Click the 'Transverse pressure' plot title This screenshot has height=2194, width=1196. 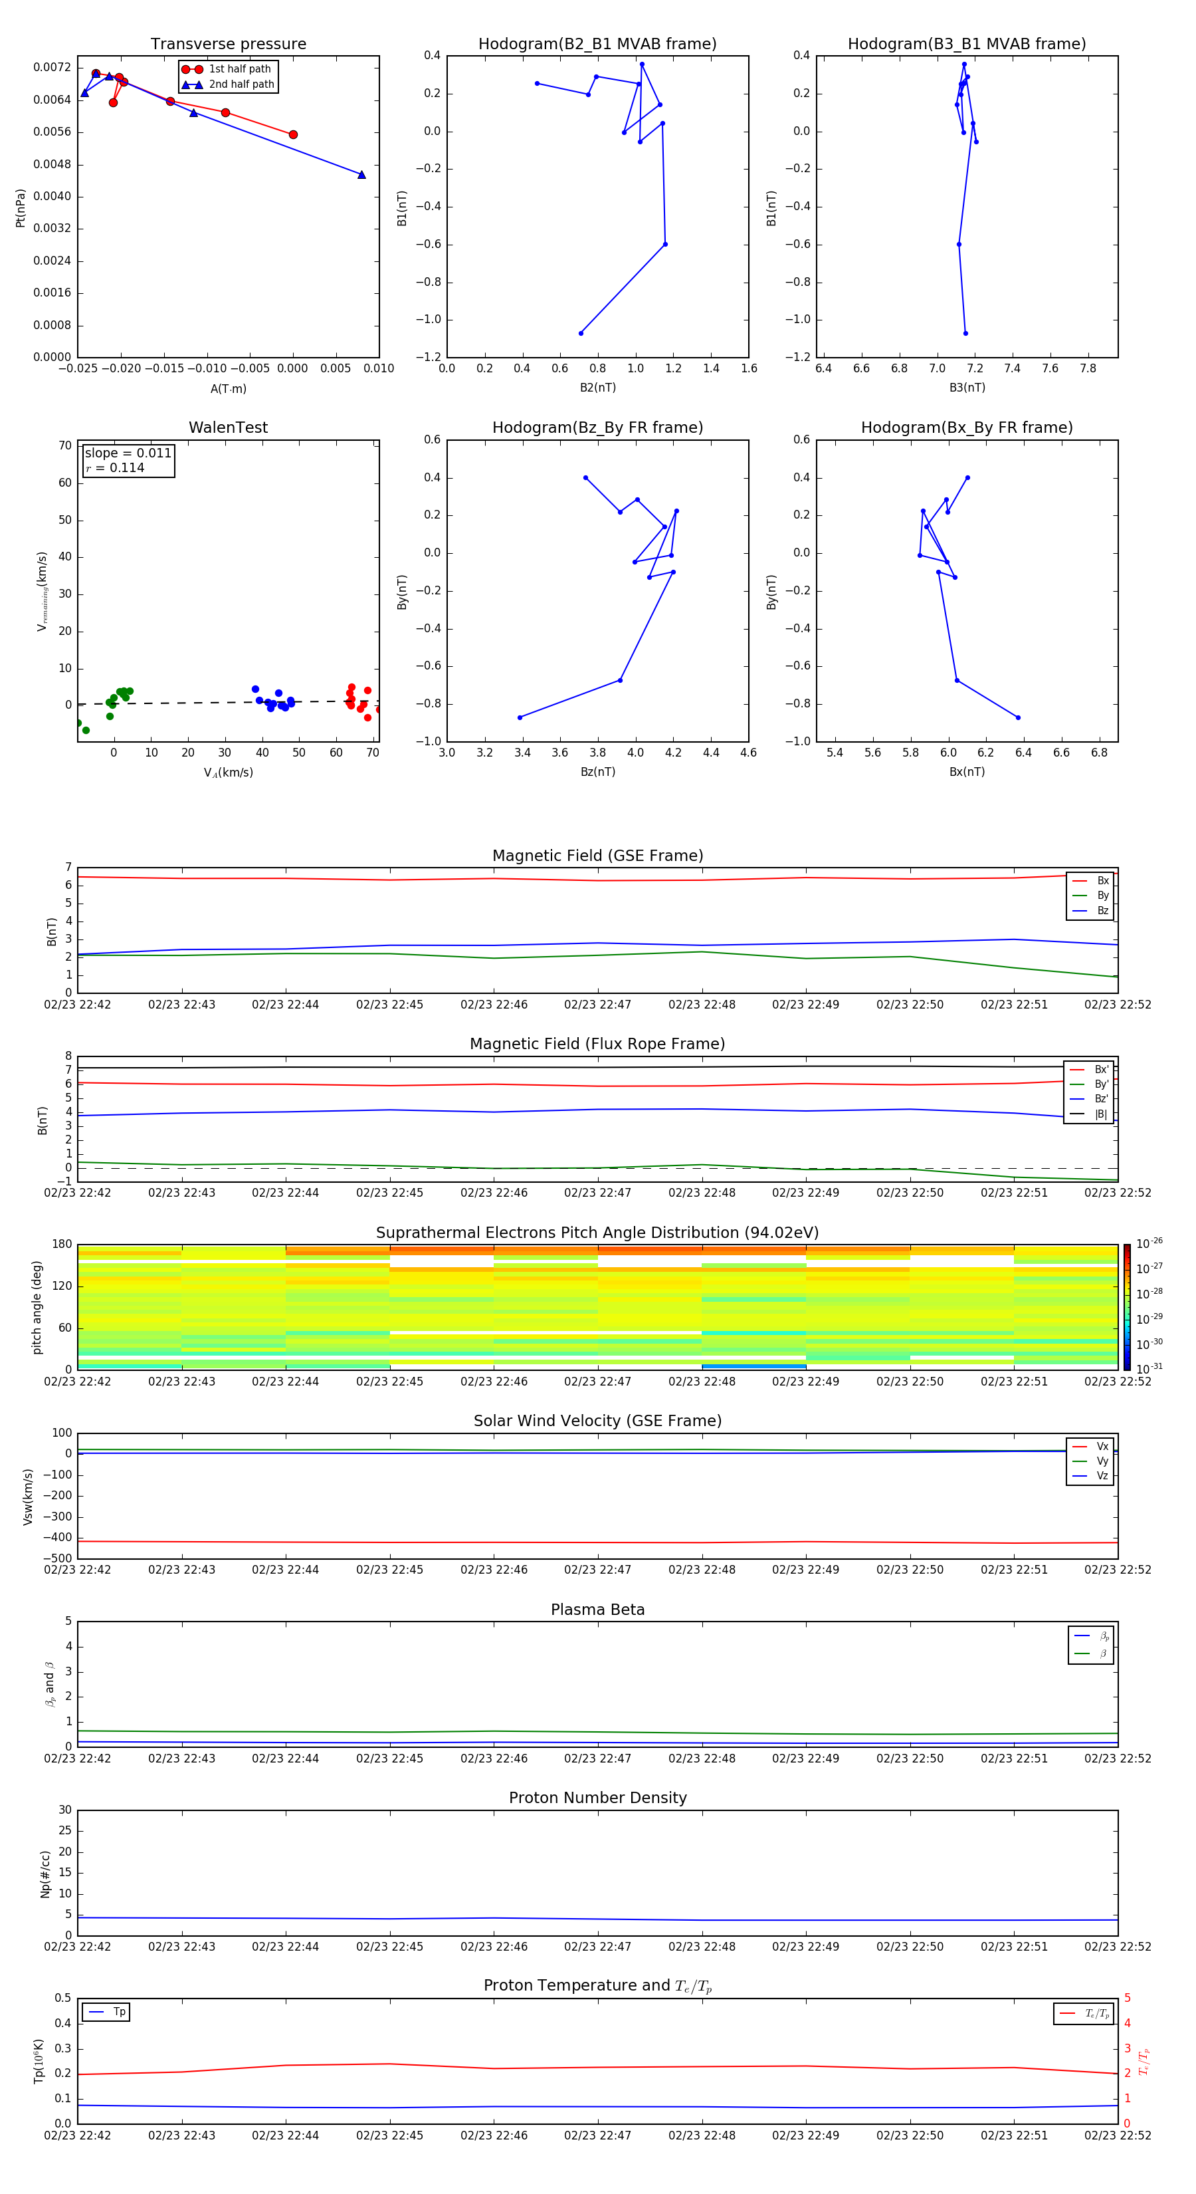[228, 45]
